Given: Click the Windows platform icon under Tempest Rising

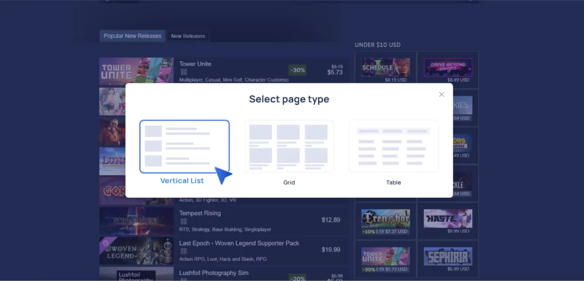Looking at the screenshot, I should (184, 221).
